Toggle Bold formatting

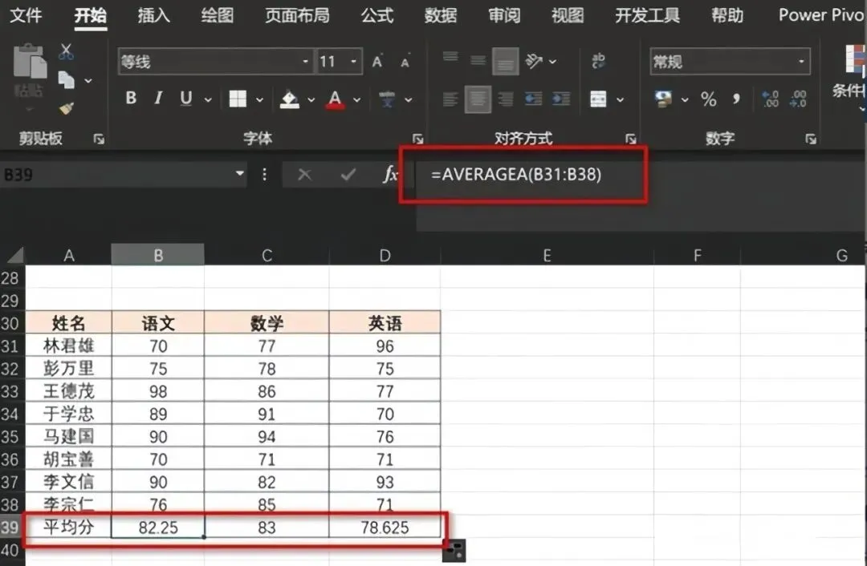131,99
